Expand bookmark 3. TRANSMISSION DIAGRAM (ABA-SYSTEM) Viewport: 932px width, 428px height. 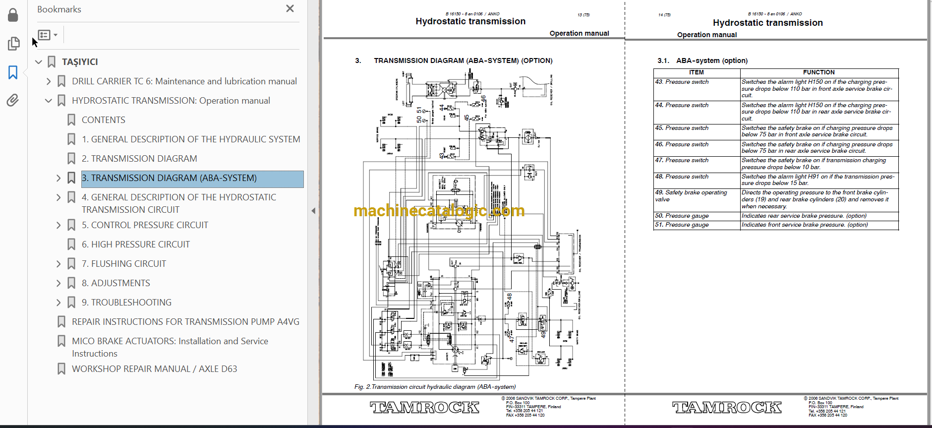coord(58,178)
